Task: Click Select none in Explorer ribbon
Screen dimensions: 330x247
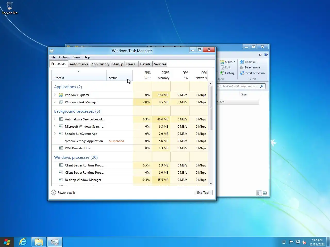Action: click(250, 67)
